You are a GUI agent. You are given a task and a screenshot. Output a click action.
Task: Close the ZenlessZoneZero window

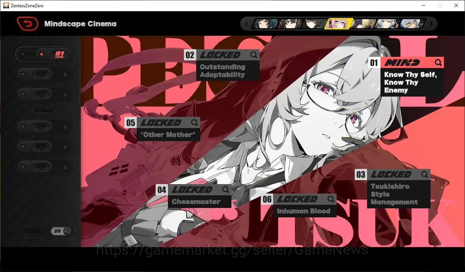456,5
